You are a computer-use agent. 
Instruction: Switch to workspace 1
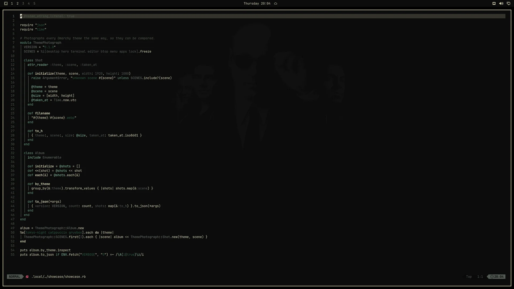coord(12,3)
